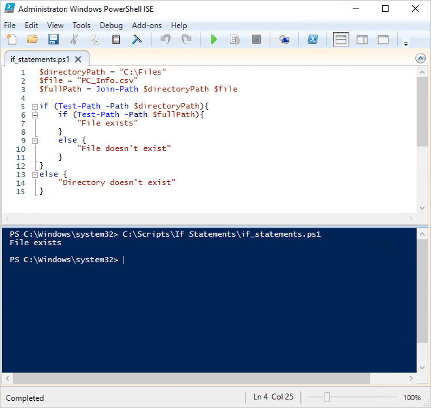Click the "Directory doesn't exist" string
The height and width of the screenshot is (408, 431).
pos(117,183)
